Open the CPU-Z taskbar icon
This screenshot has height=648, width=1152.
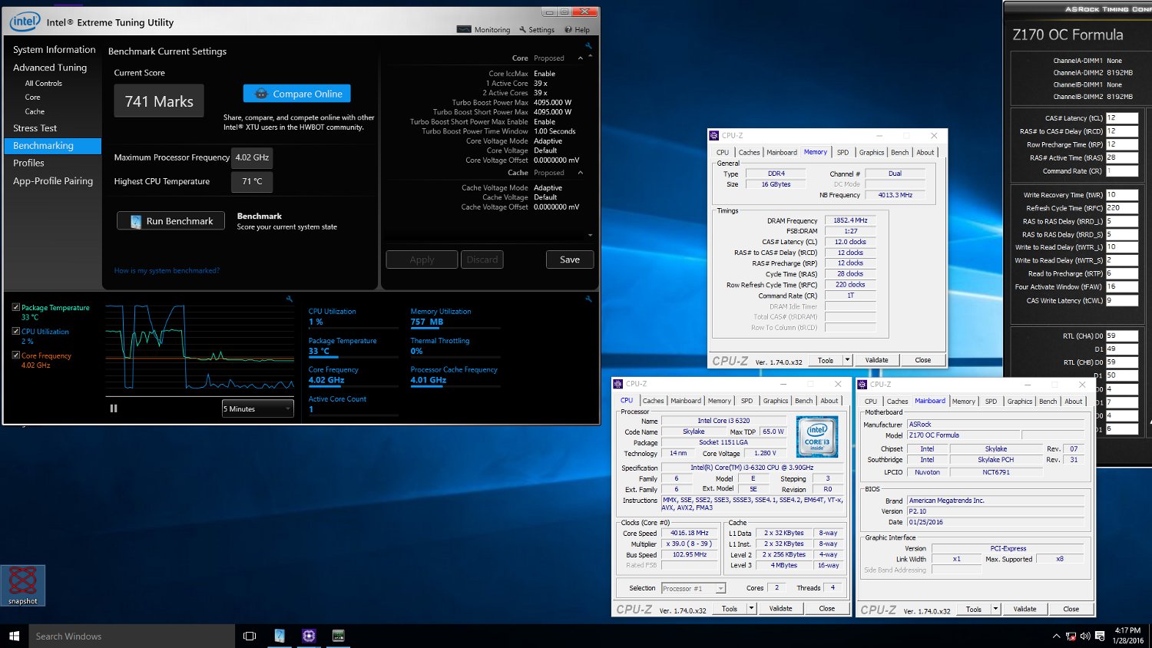coord(309,636)
